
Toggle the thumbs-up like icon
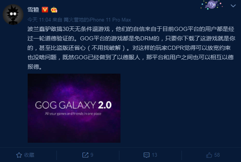pos(209,155)
